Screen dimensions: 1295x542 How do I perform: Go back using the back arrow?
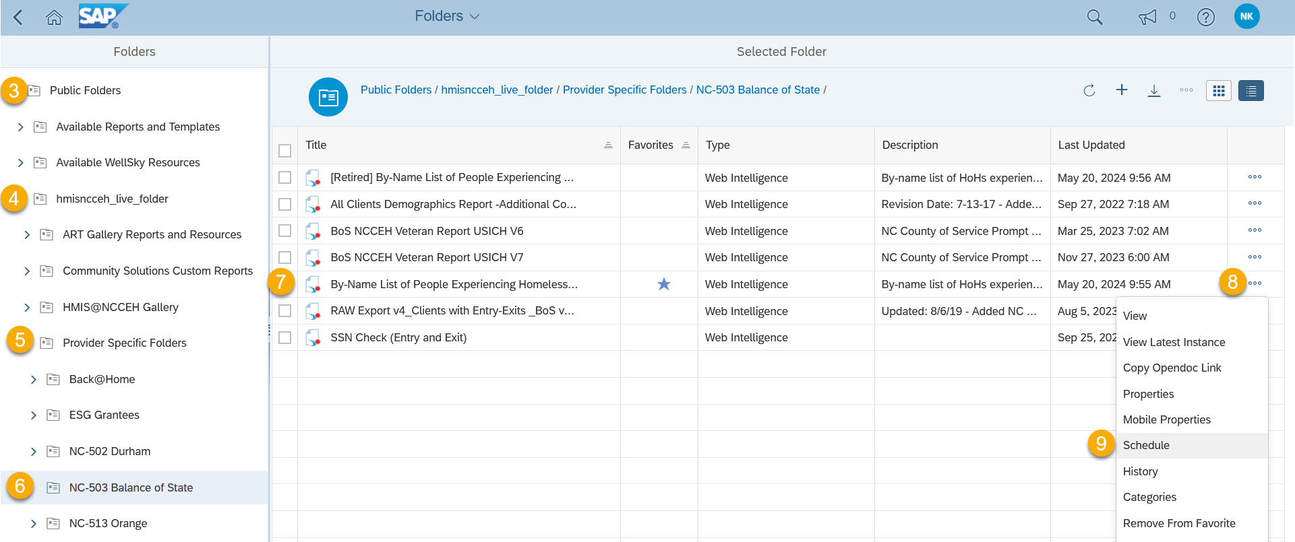(18, 18)
